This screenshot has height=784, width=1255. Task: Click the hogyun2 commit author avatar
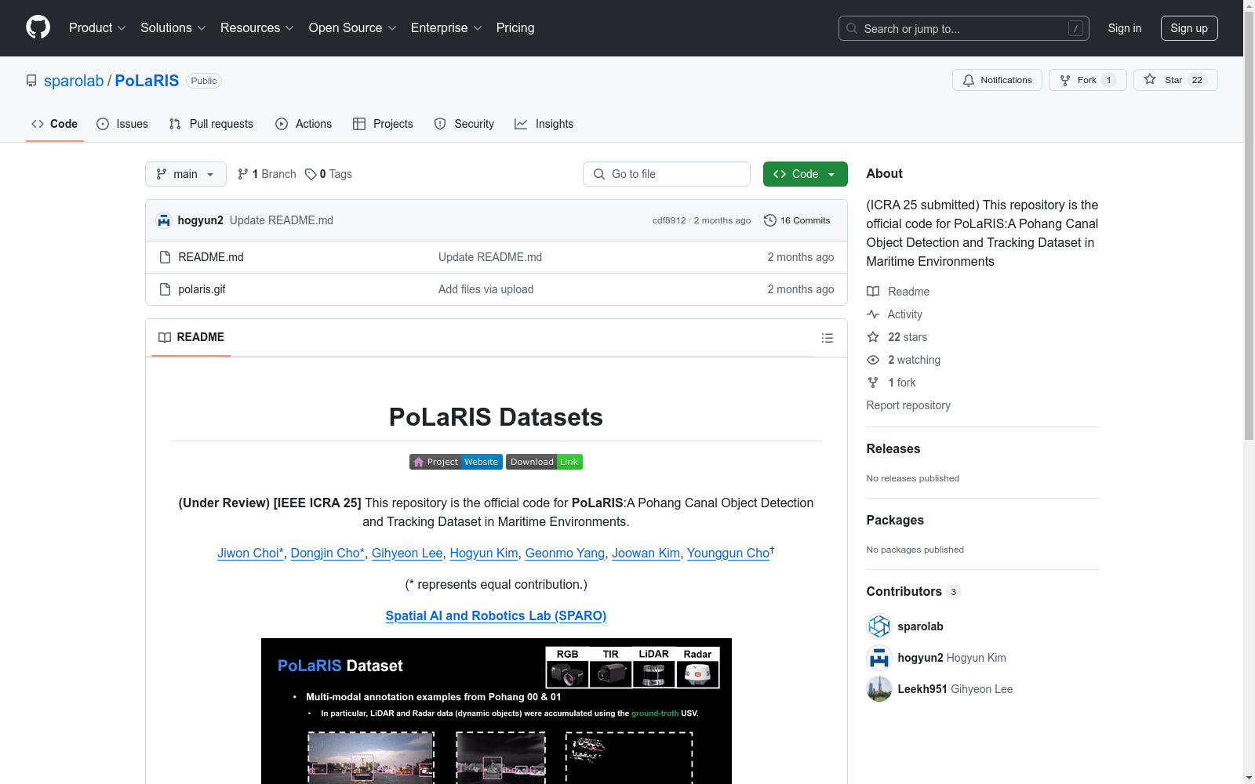(164, 220)
